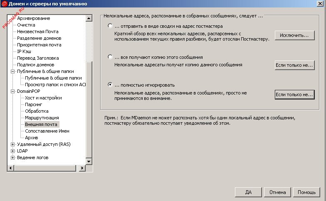The image size is (326, 201).
Task: Select the 'полностью игнорировать' radio option
Action: click(110, 85)
